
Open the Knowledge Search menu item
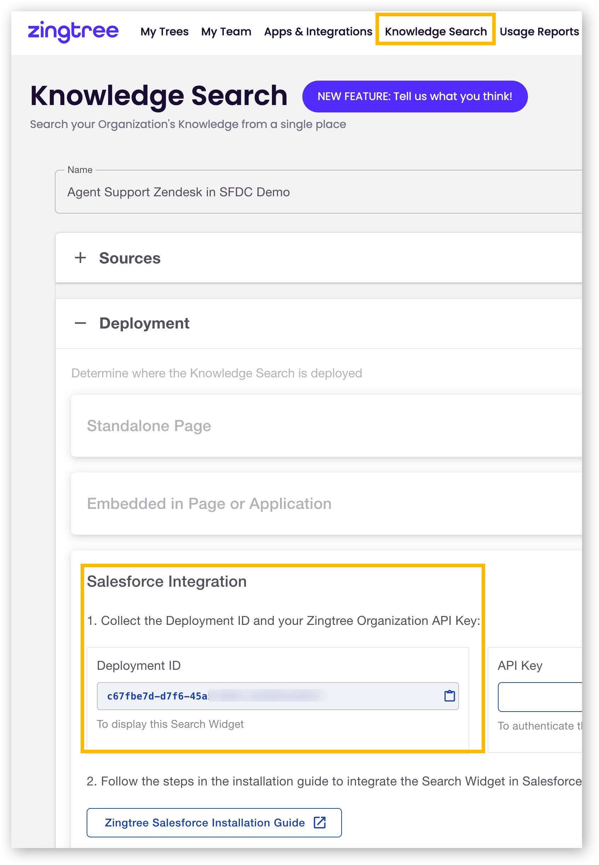tap(435, 31)
